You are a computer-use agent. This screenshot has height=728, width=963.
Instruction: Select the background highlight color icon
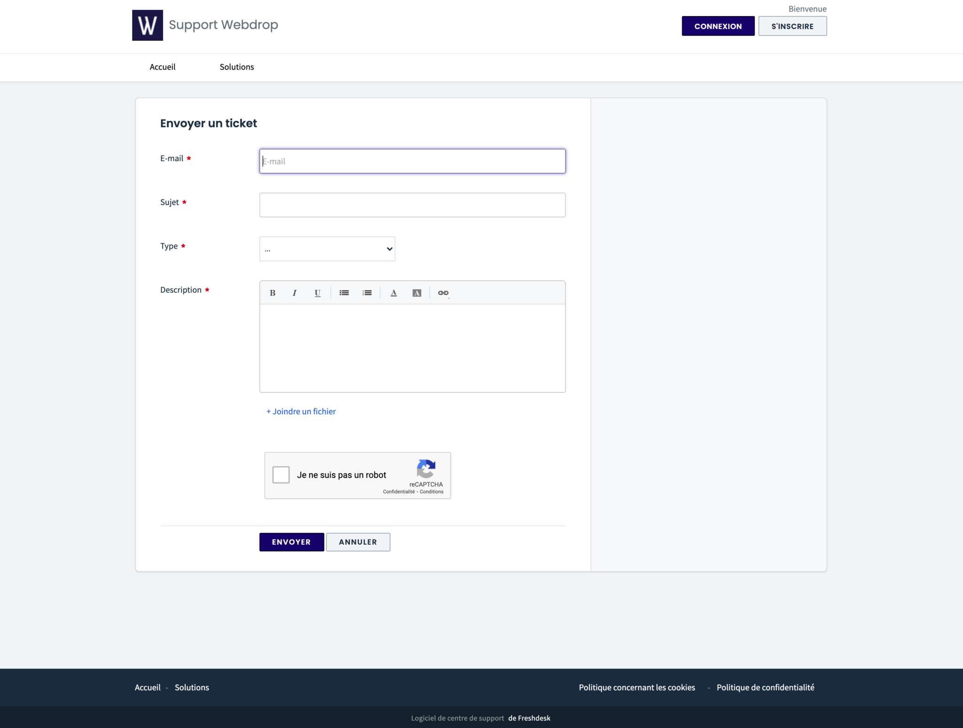click(417, 292)
